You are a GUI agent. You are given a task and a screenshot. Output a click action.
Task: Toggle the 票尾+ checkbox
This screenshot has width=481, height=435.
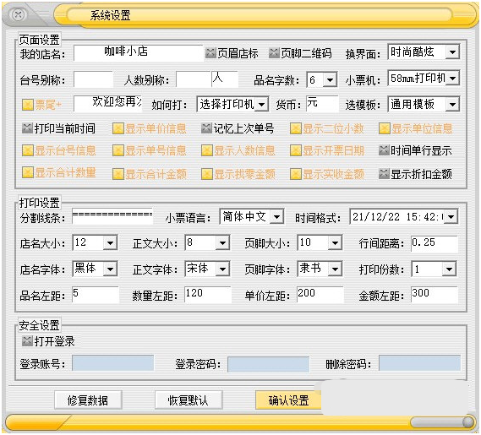28,105
